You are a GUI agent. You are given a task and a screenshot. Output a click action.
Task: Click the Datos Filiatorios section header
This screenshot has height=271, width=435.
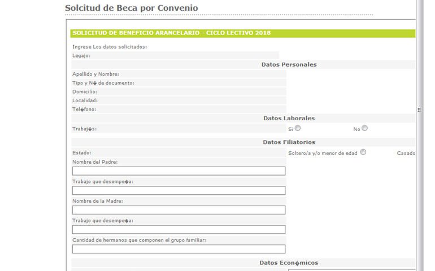pyautogui.click(x=289, y=142)
